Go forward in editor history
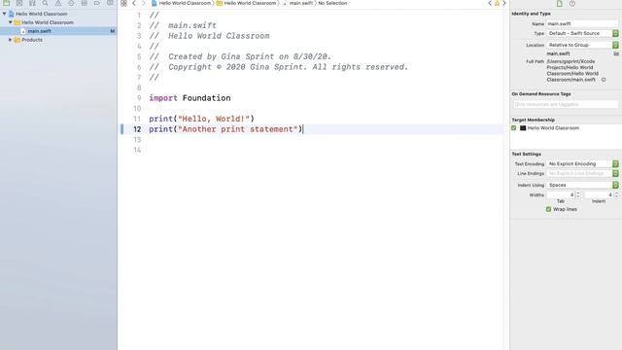 tap(144, 3)
